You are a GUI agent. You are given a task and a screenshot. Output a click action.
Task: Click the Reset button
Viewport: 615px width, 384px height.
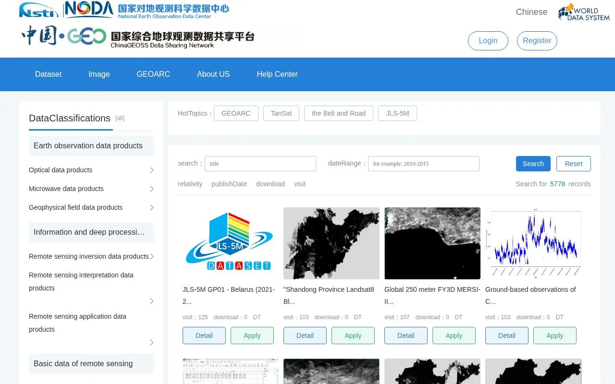tap(574, 164)
